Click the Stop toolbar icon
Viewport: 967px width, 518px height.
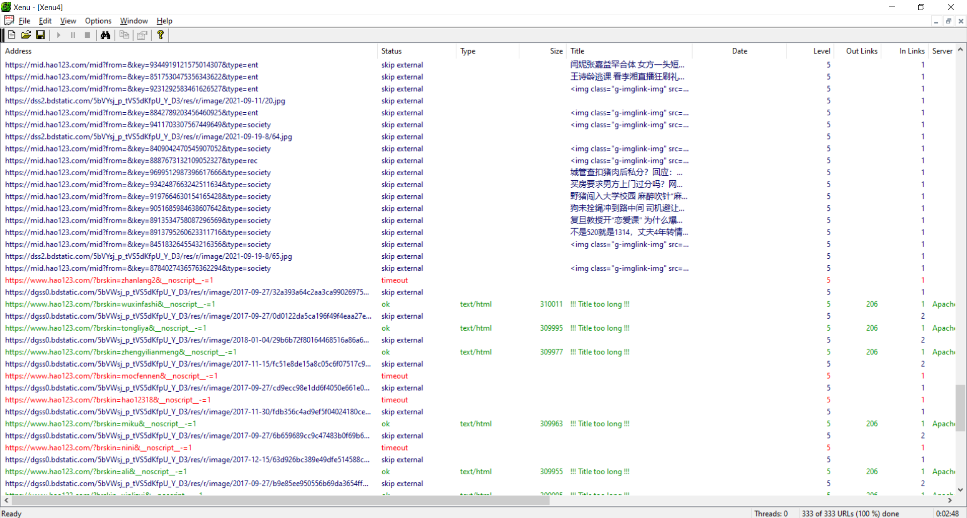[x=87, y=35]
